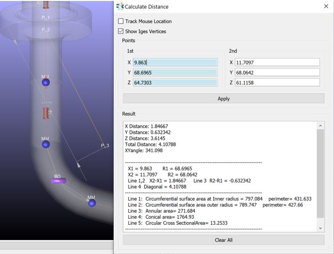Click the P_2 point on the flange

[45, 30]
